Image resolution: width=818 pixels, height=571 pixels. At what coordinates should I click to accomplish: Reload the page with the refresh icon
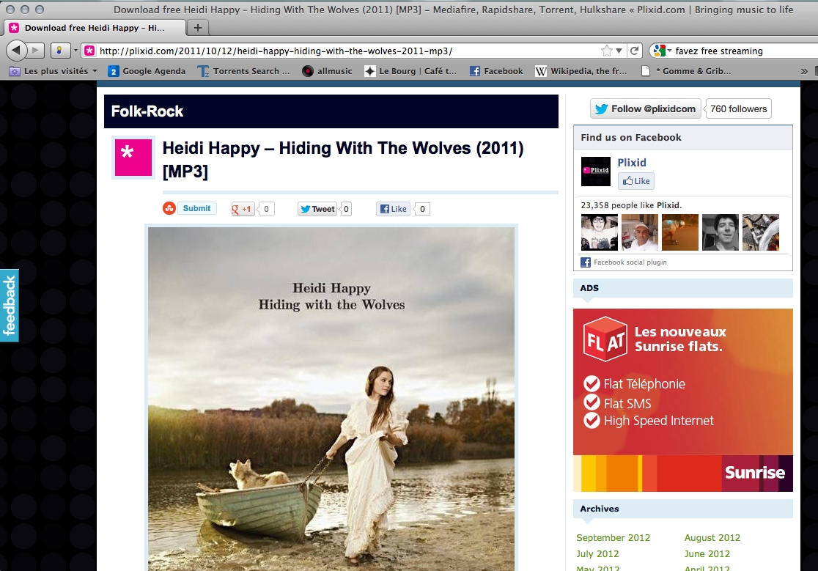635,51
